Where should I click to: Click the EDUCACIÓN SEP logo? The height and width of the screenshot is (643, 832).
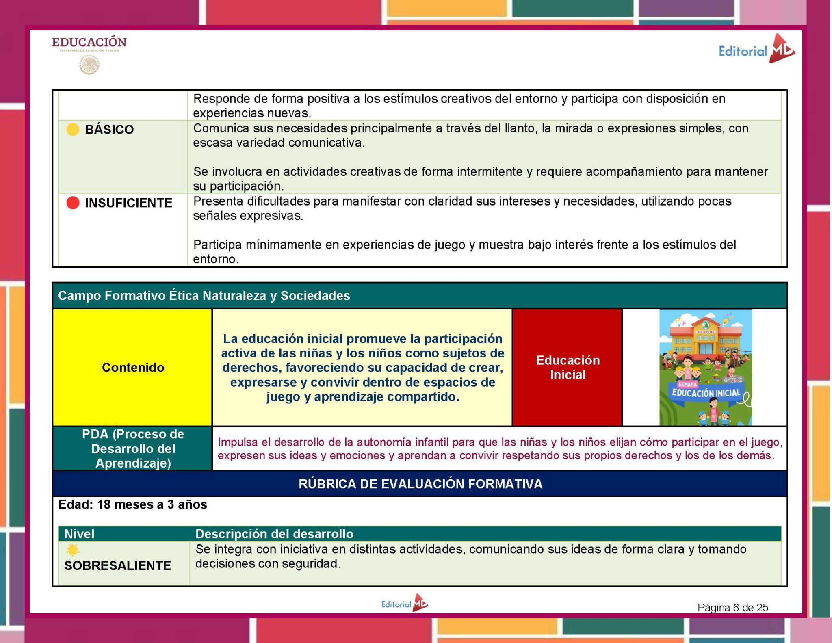pos(89,43)
